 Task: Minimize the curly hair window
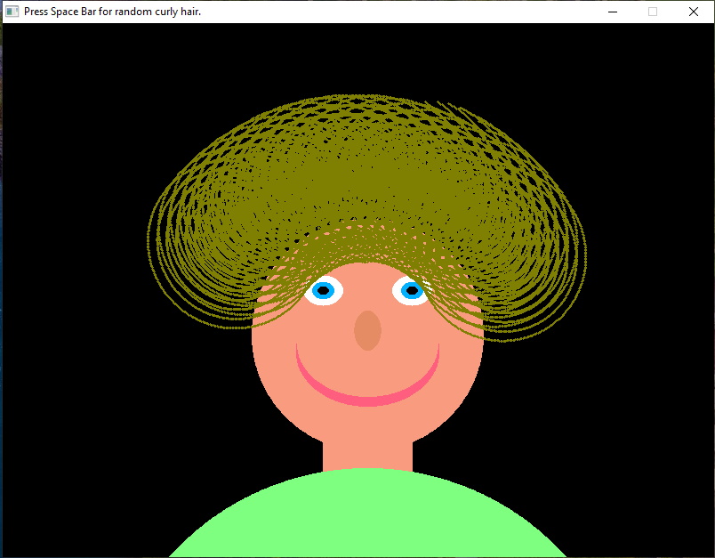(x=612, y=12)
